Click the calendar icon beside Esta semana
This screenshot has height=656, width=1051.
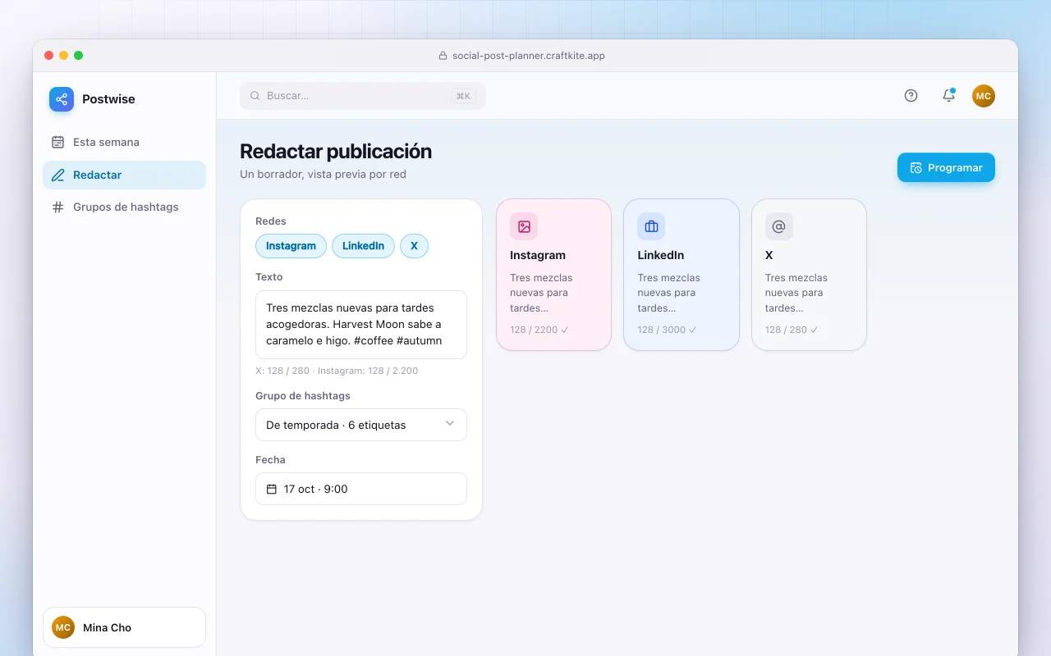[x=57, y=142]
